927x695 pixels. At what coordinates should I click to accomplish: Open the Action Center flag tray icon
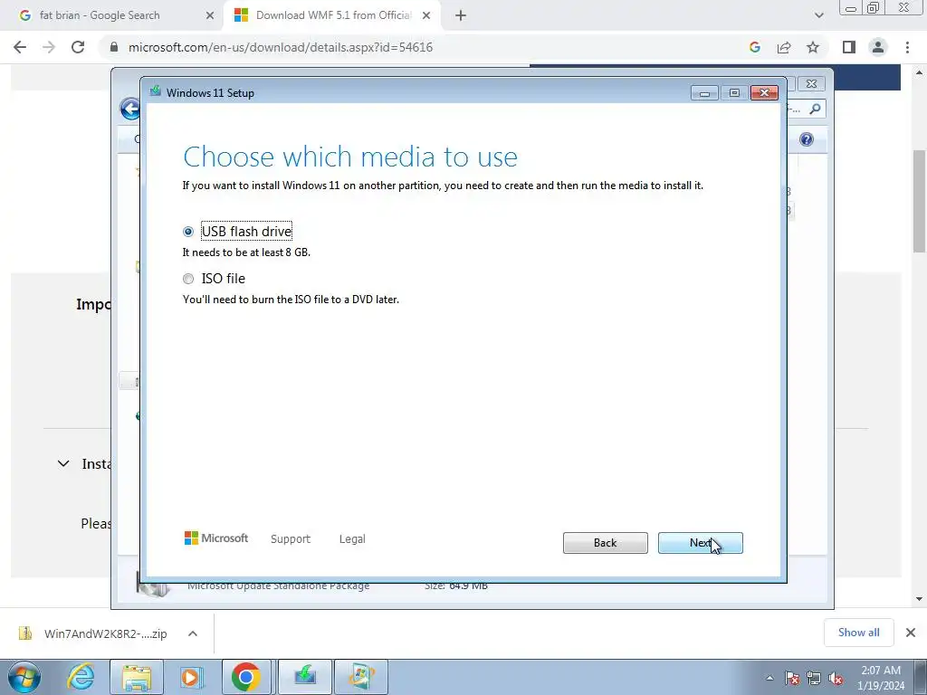pos(792,678)
